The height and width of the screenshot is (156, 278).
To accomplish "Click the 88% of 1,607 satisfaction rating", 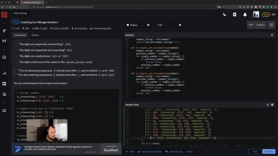I will pyautogui.click(x=40, y=28).
